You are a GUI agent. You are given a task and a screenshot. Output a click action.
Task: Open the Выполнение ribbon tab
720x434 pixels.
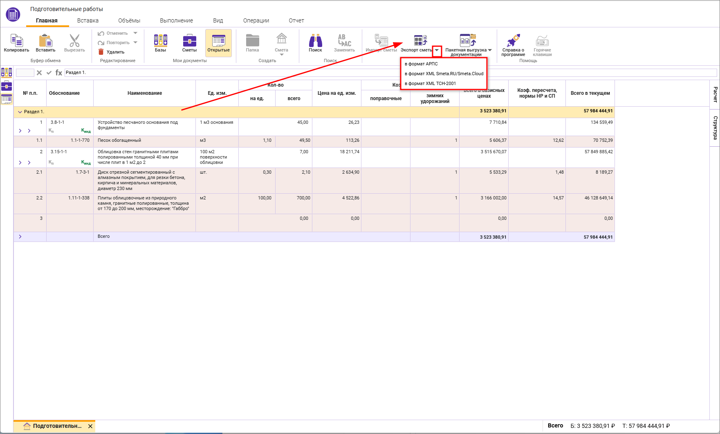point(176,20)
